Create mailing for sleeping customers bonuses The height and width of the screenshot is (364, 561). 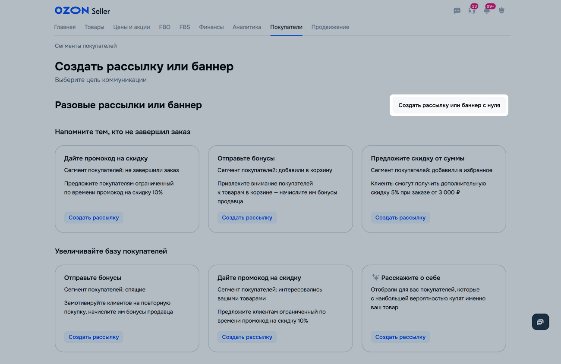[x=94, y=337]
